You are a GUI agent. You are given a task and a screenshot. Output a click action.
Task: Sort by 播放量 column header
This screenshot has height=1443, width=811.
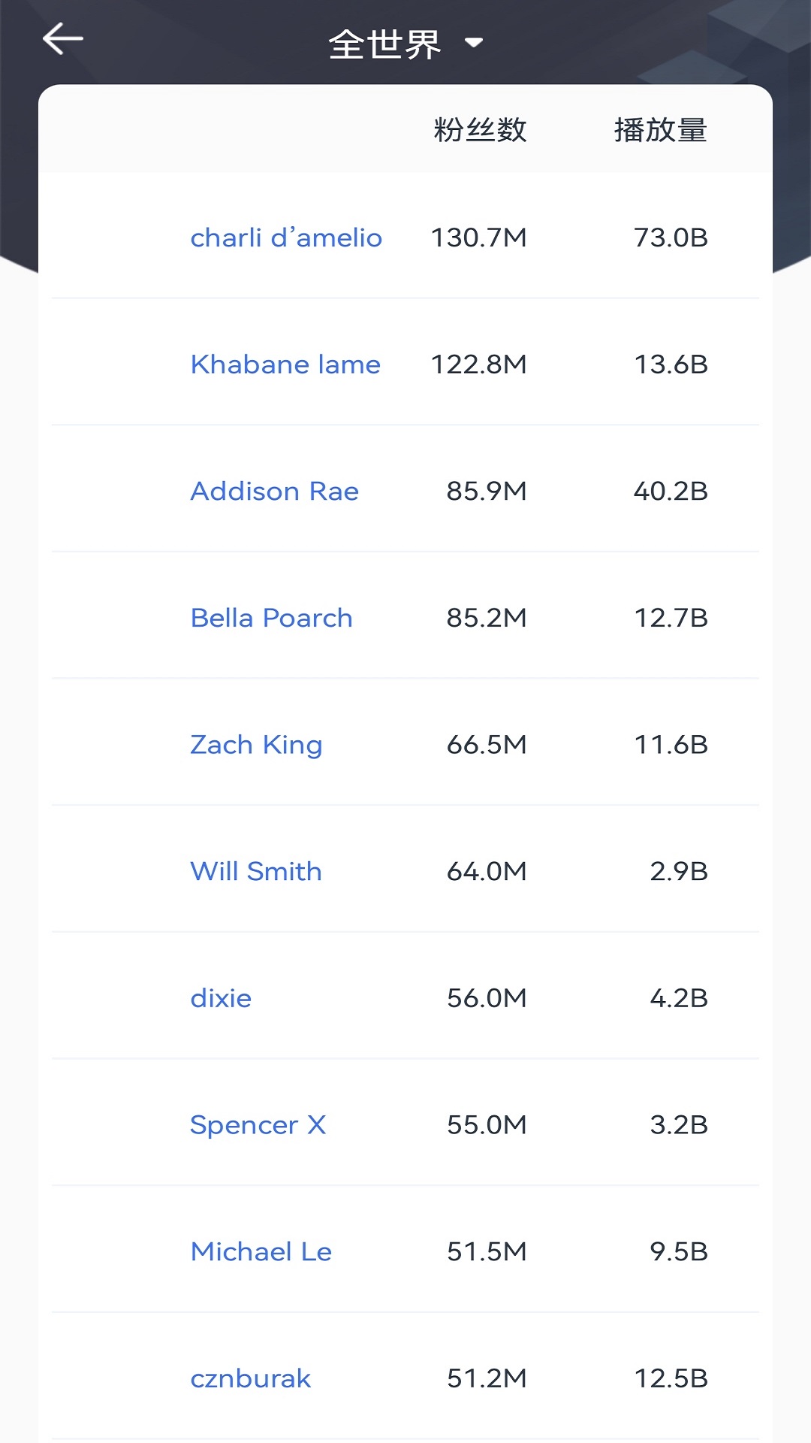click(x=660, y=130)
